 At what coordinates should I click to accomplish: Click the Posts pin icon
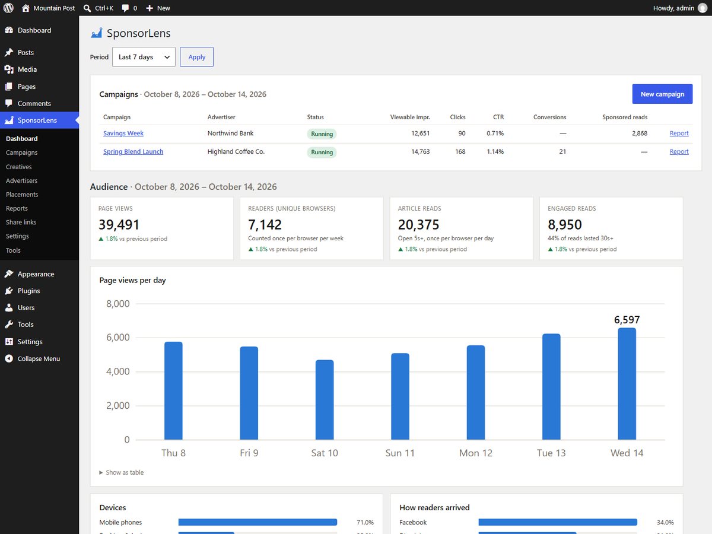tap(9, 52)
